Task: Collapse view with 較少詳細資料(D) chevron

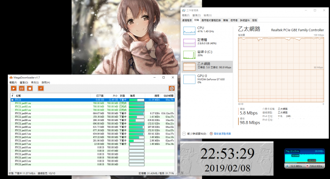Action: click(184, 133)
